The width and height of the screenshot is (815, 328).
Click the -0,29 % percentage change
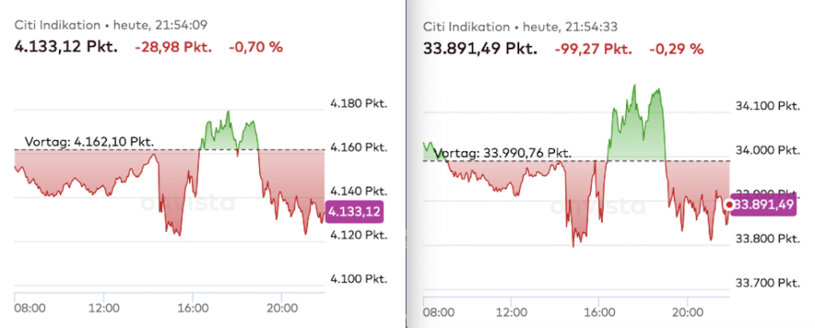click(676, 49)
